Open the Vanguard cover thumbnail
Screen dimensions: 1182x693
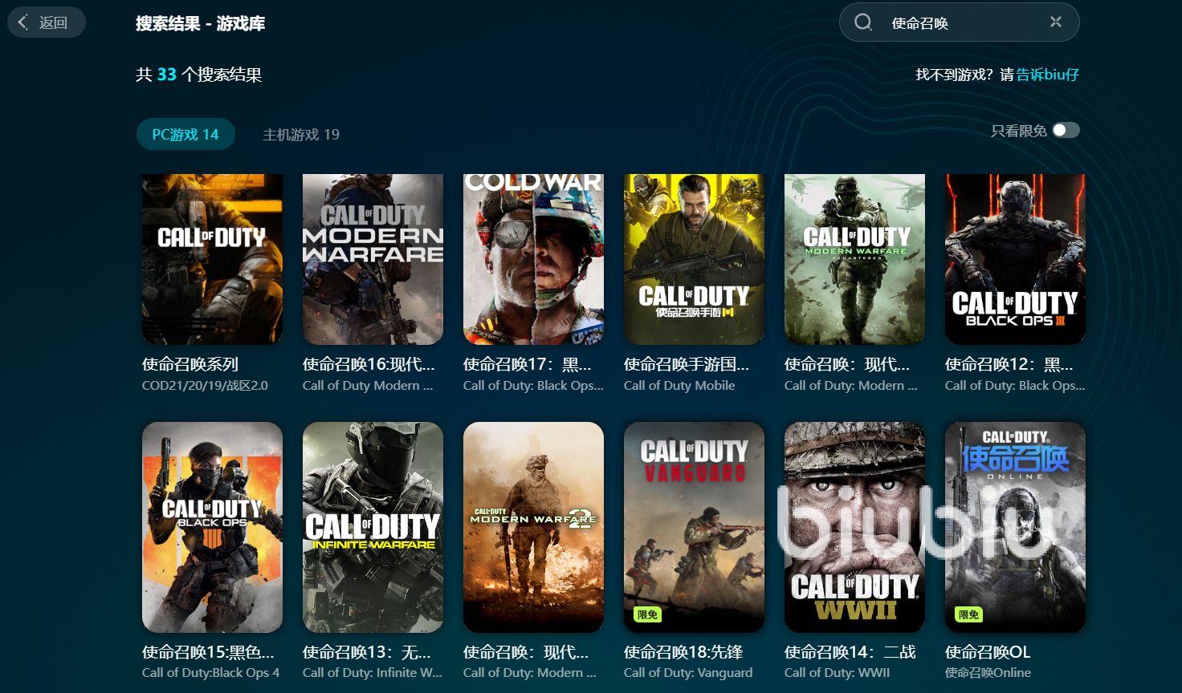point(694,527)
